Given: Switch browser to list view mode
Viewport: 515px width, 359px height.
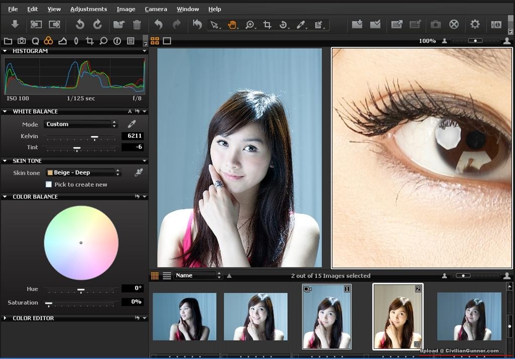Looking at the screenshot, I should (x=167, y=276).
